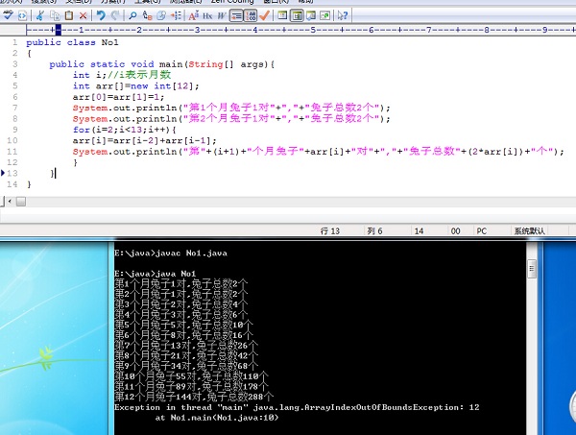The height and width of the screenshot is (435, 576).
Task: Open the Replace tool icon
Action: 147,15
